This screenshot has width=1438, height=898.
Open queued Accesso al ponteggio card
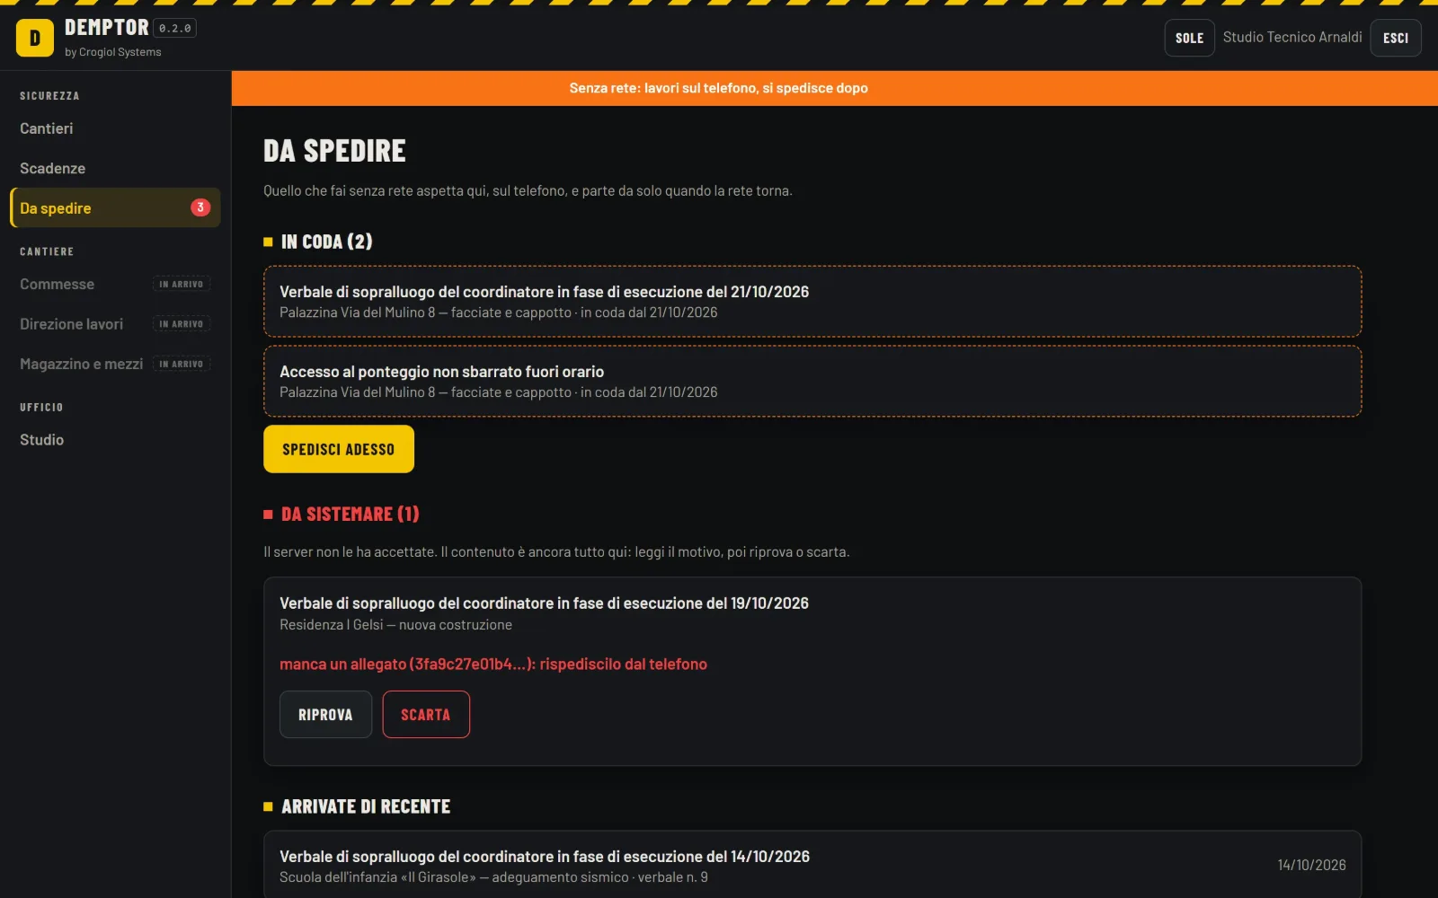pos(812,381)
